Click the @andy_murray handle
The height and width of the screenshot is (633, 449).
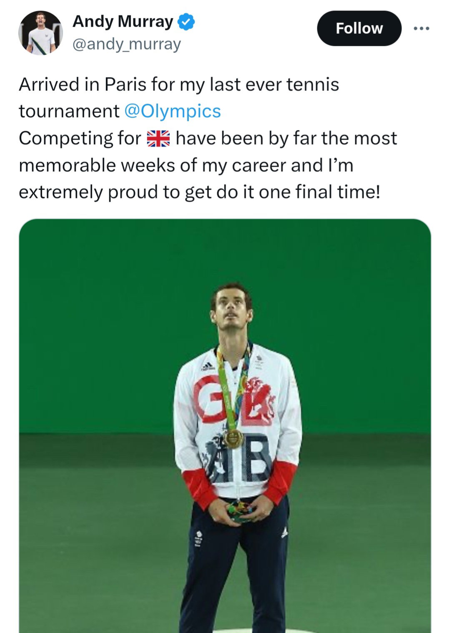pos(127,44)
